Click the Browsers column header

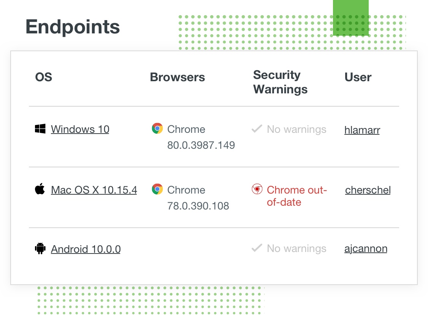(178, 77)
